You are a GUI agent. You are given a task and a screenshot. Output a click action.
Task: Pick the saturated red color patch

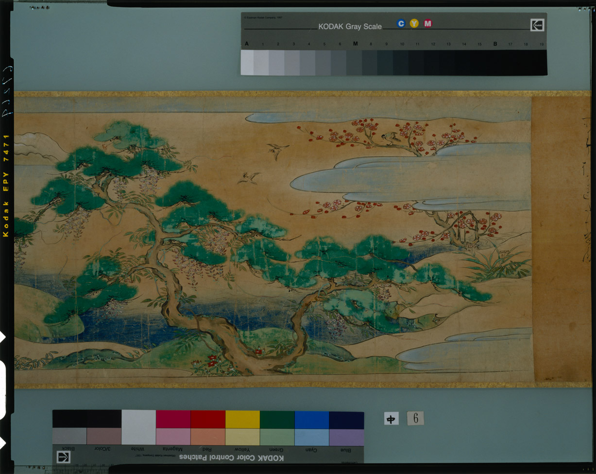click(x=208, y=419)
